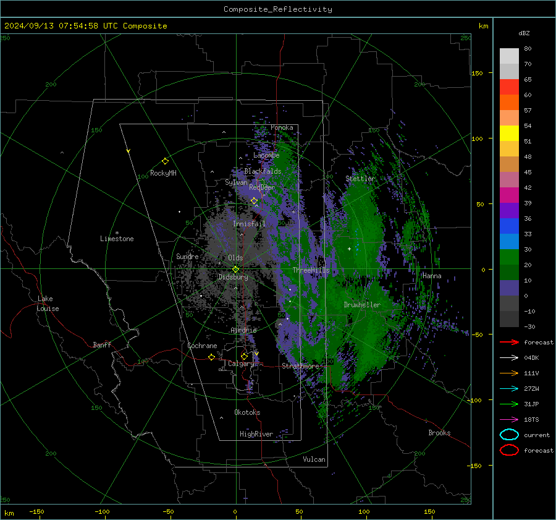
Task: Click the cyan 27ZW arrow legend icon
Action: point(509,389)
